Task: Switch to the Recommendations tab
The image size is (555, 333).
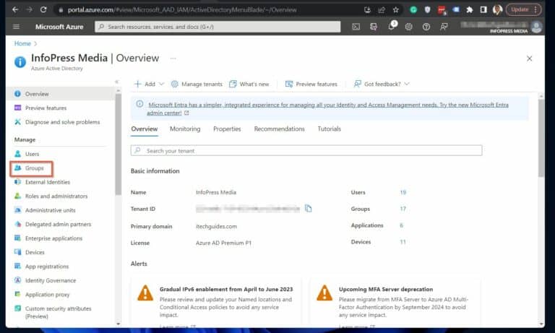Action: pyautogui.click(x=279, y=129)
